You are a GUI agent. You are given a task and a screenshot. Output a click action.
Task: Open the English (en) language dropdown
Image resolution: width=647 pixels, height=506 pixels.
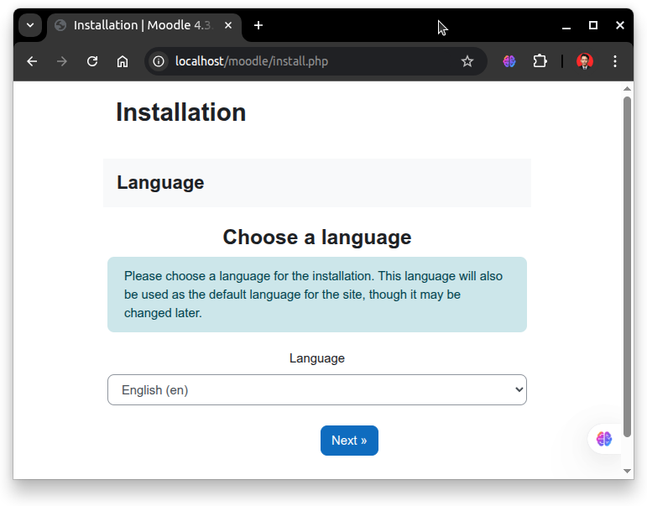click(317, 389)
